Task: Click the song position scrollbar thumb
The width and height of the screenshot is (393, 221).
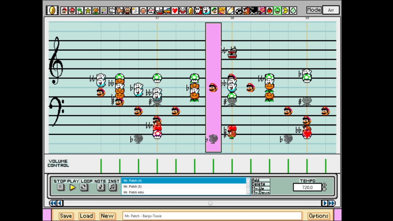Action: click(x=210, y=203)
